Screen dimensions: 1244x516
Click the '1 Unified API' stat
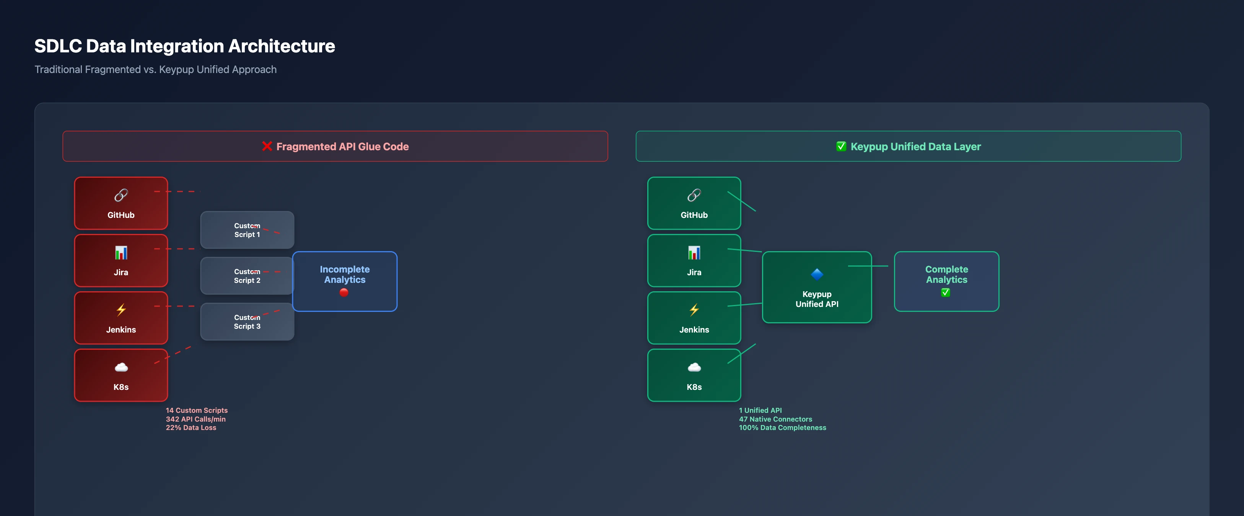coord(760,410)
